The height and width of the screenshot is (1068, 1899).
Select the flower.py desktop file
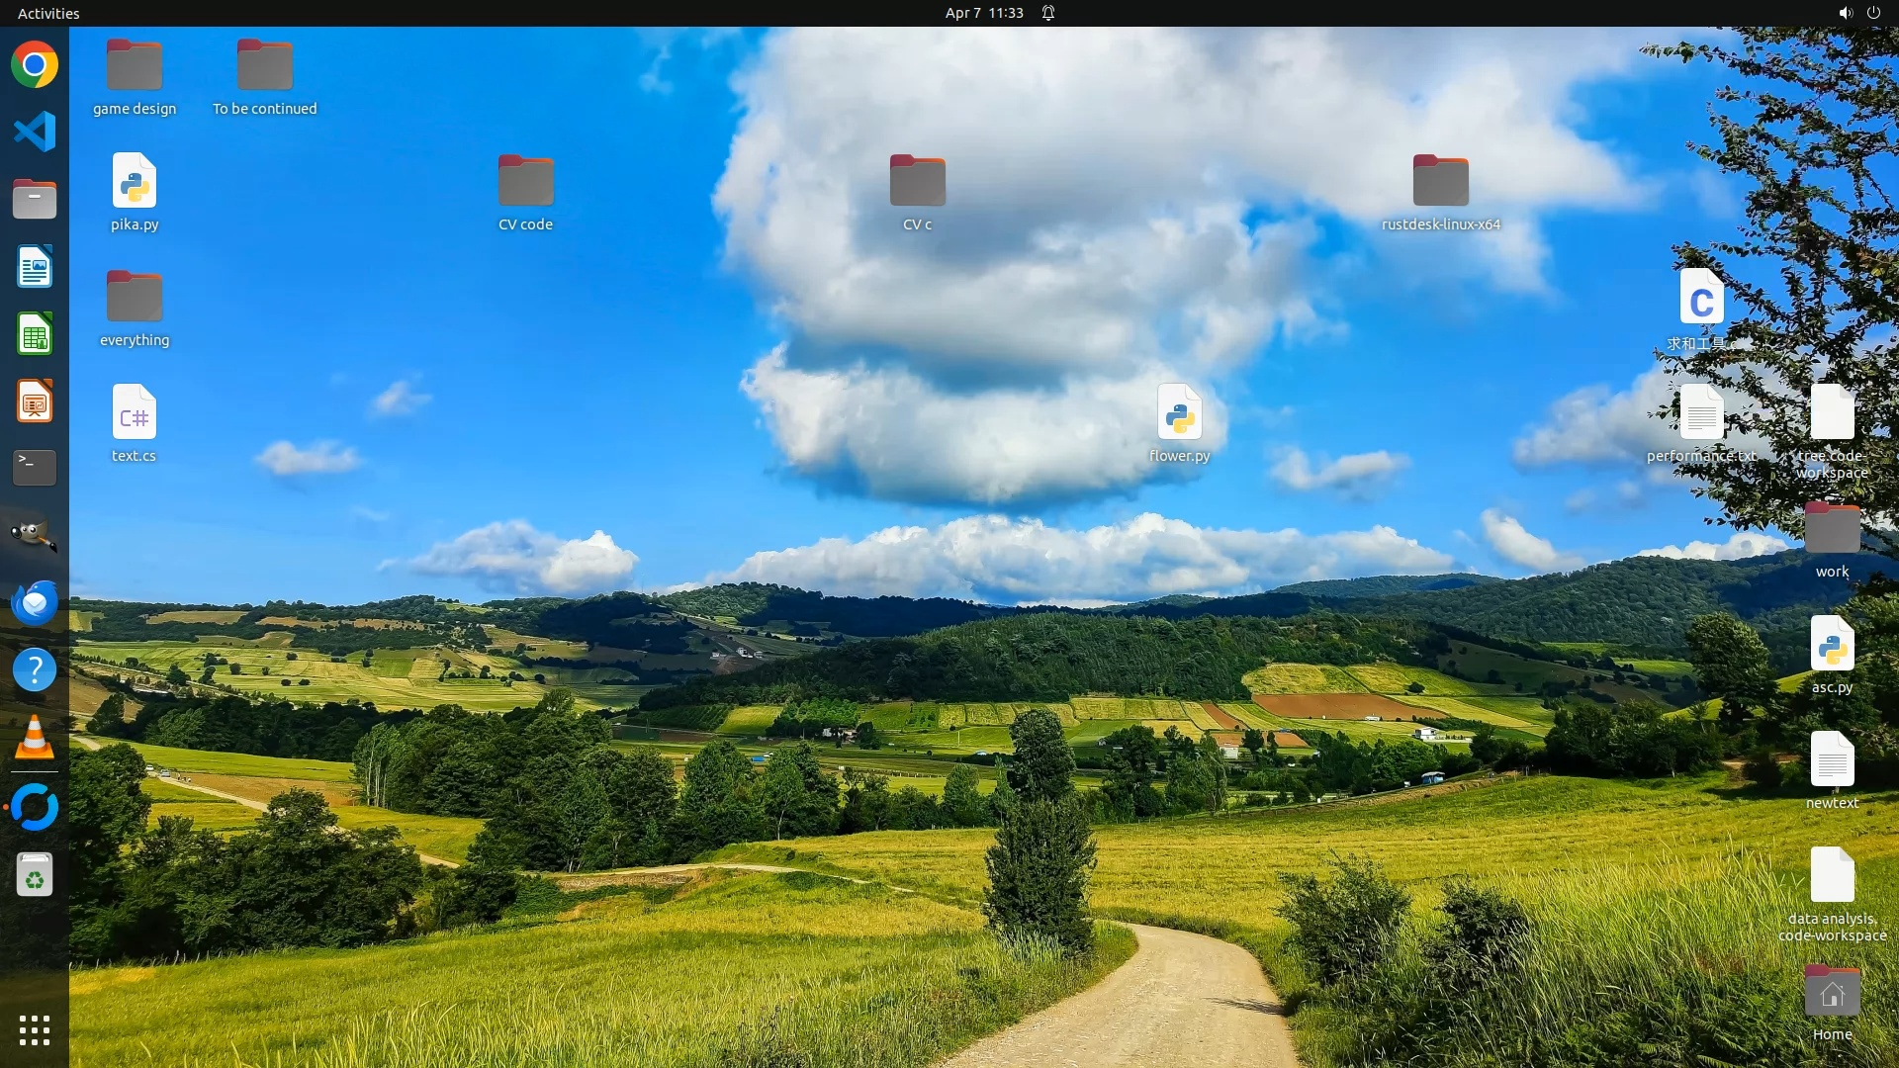1179,413
